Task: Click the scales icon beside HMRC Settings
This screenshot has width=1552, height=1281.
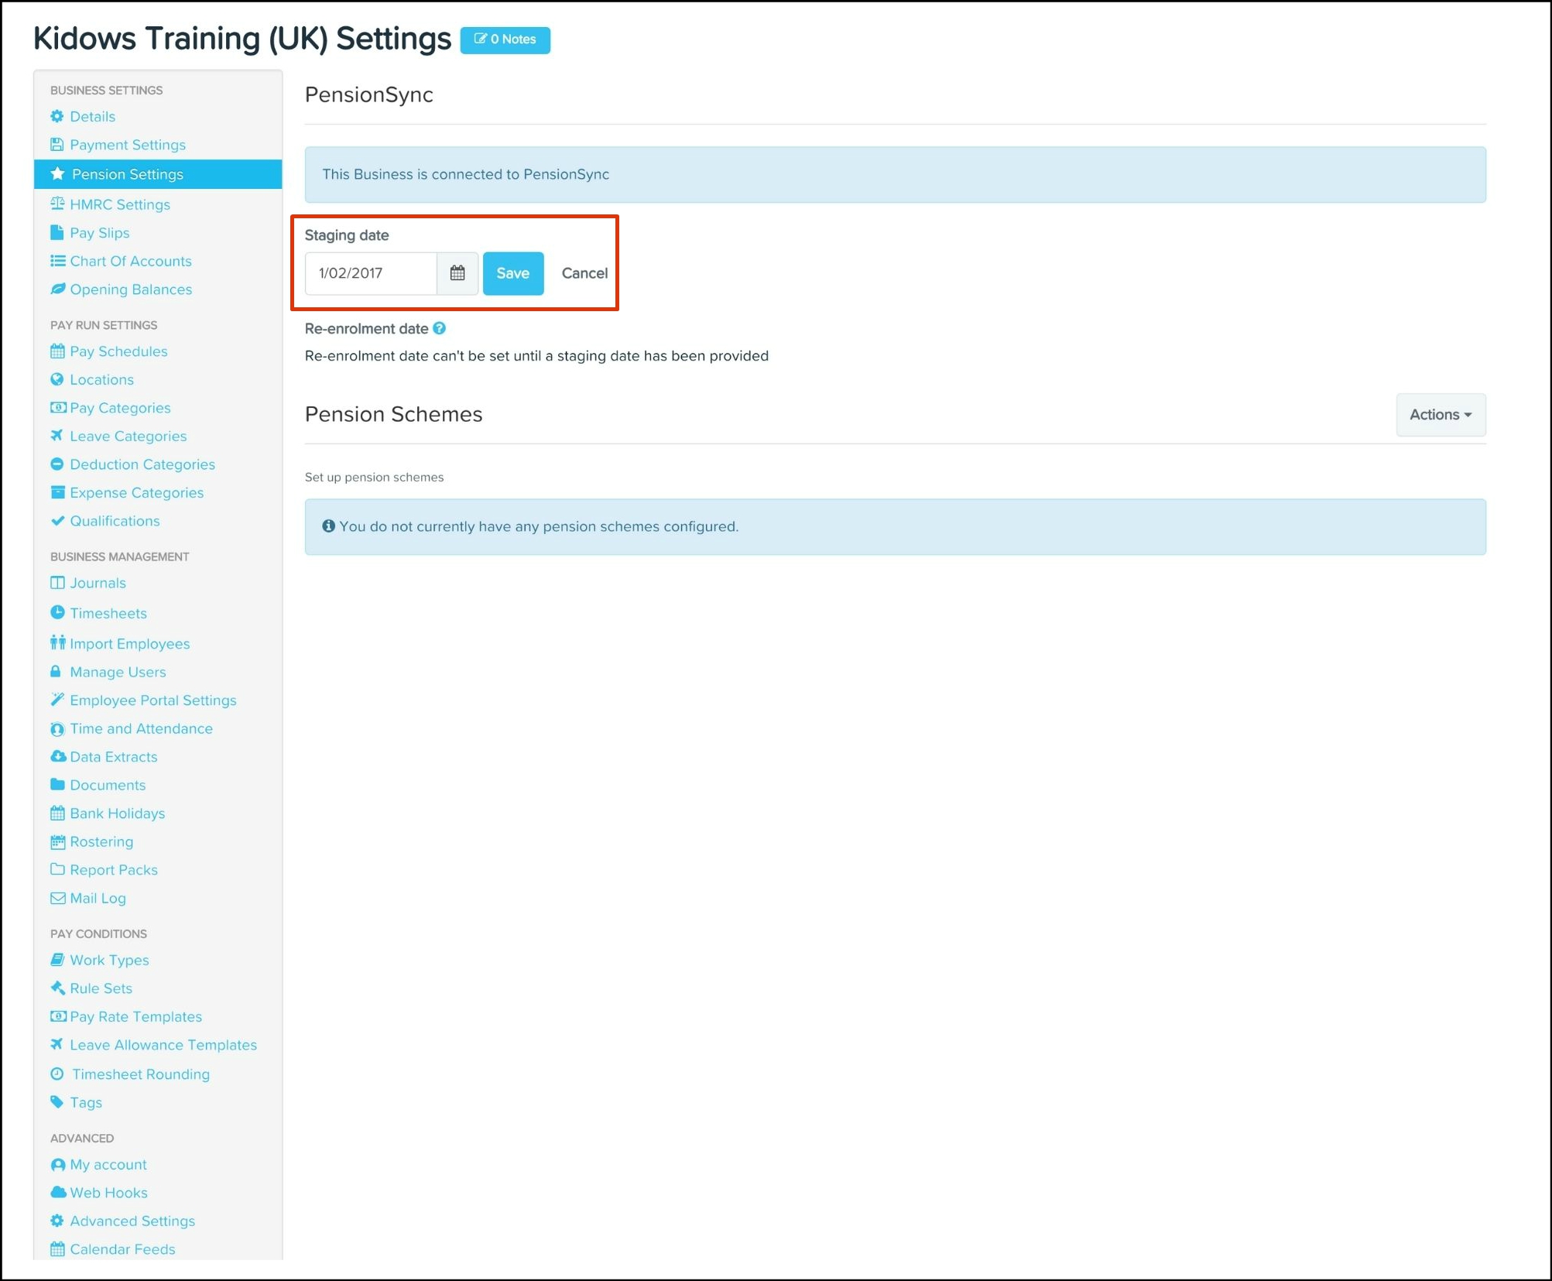Action: [x=57, y=204]
